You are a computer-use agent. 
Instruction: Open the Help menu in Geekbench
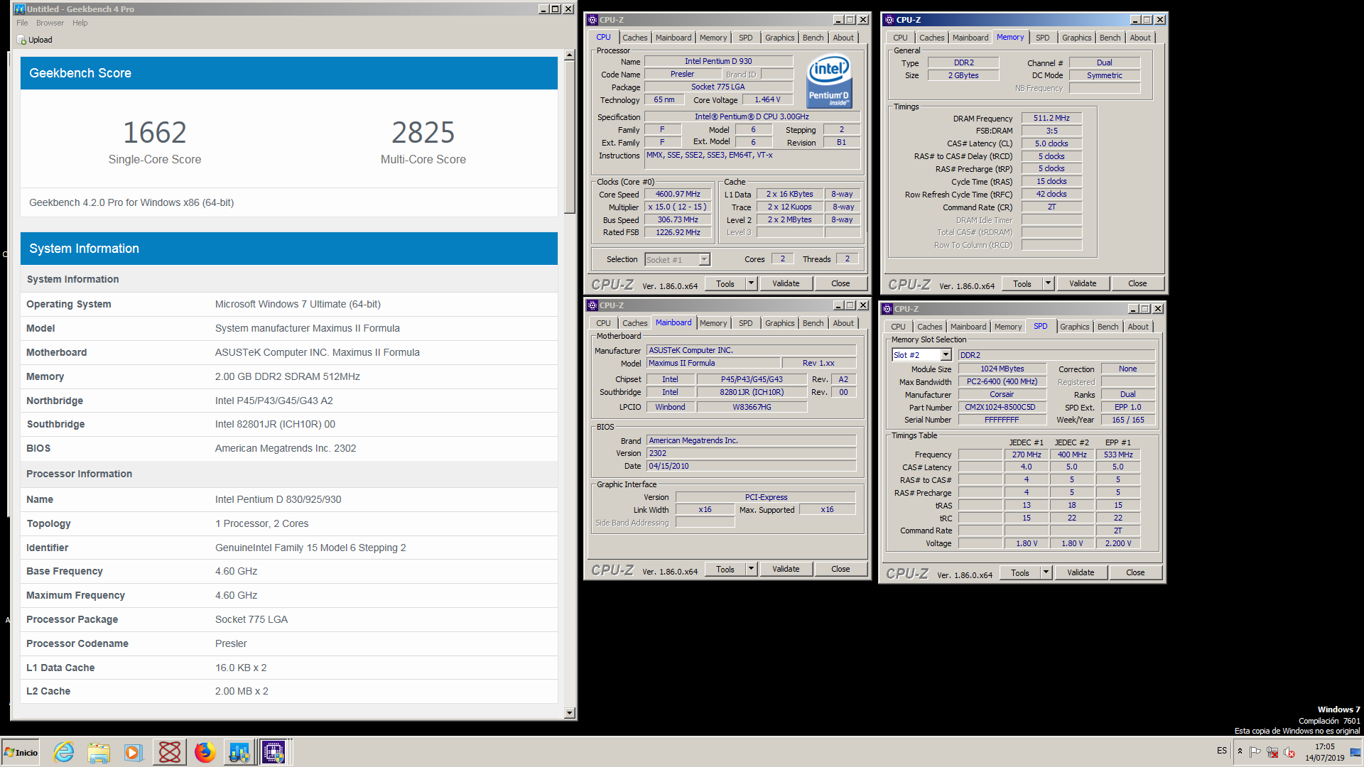[80, 23]
